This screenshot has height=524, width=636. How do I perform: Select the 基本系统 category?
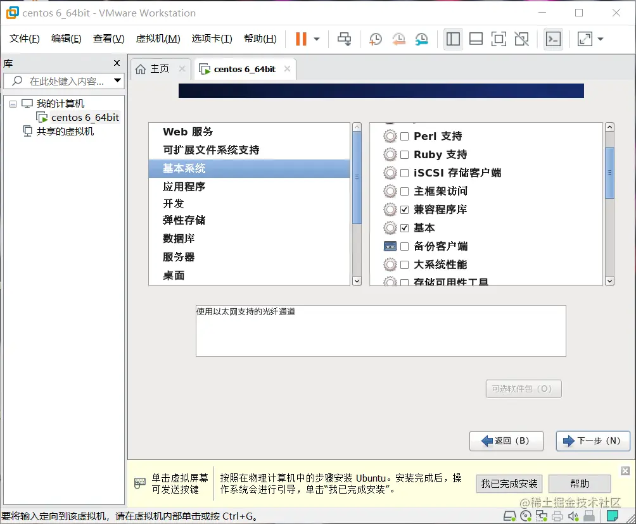tap(249, 168)
